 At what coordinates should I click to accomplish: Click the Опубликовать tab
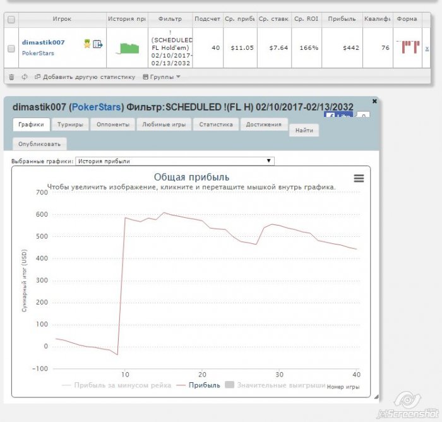[39, 144]
